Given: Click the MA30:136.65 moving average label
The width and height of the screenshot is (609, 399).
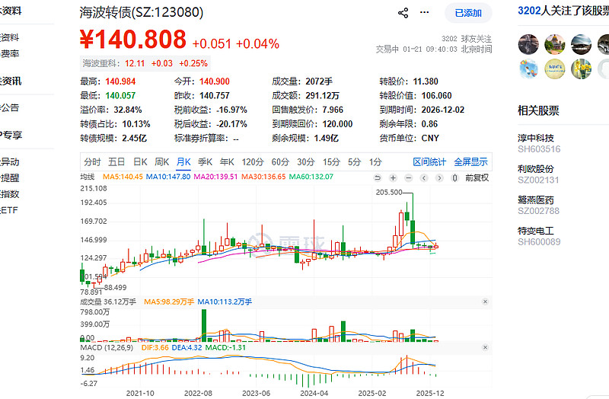Looking at the screenshot, I should [263, 177].
